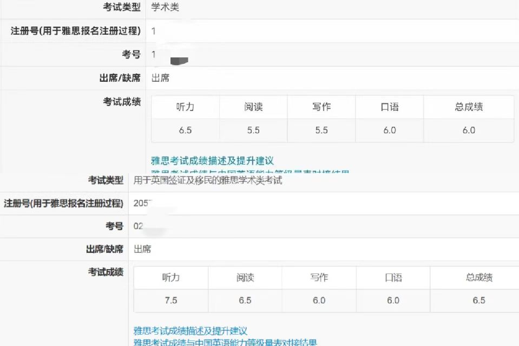
Task: Click the 口语 header in the bottom table
Action: pos(393,278)
